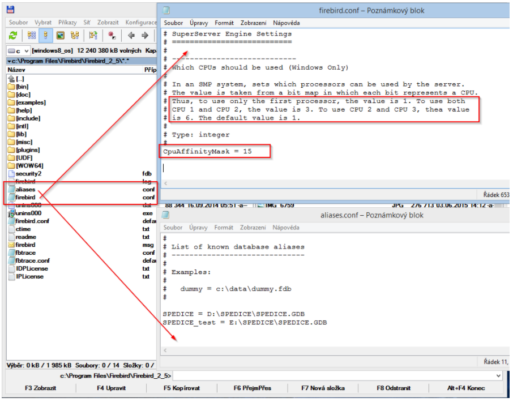The image size is (513, 402).
Task: Click the F5 Kopírovat button
Action: point(182,388)
